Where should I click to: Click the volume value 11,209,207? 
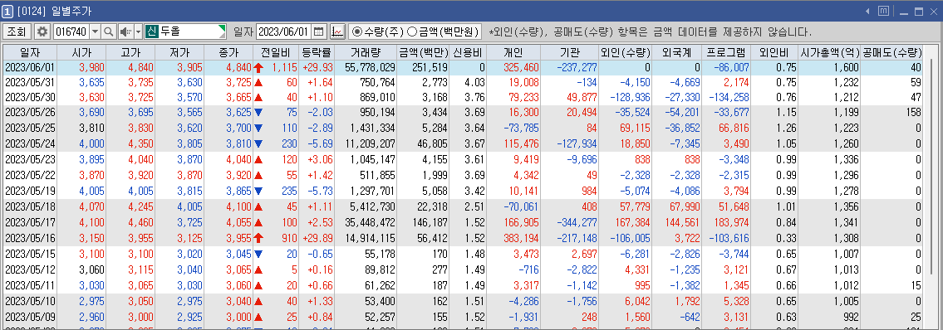(371, 143)
